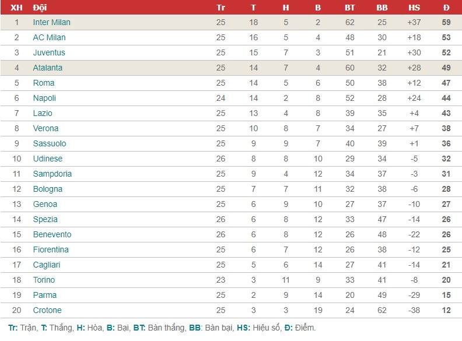This screenshot has width=462, height=341.
Task: Open the AC Milan team link
Action: point(49,37)
